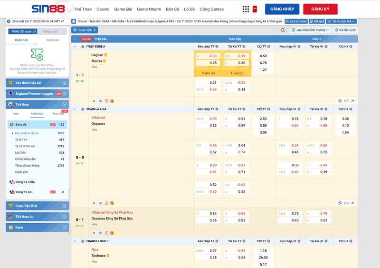Expand Thể thao ảo panel

[37, 217]
